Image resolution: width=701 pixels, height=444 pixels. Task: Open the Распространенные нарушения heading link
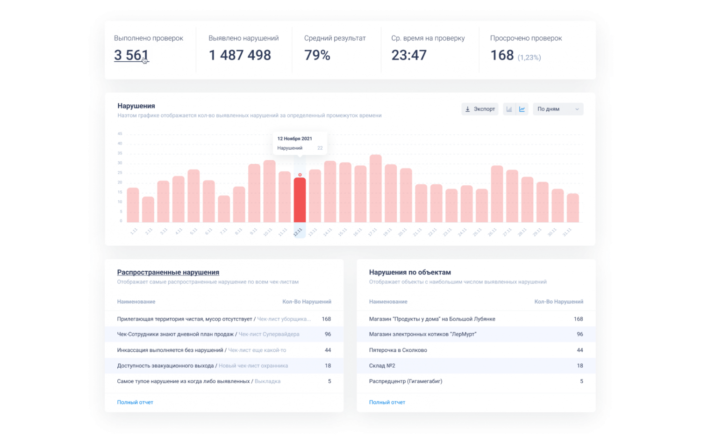168,272
